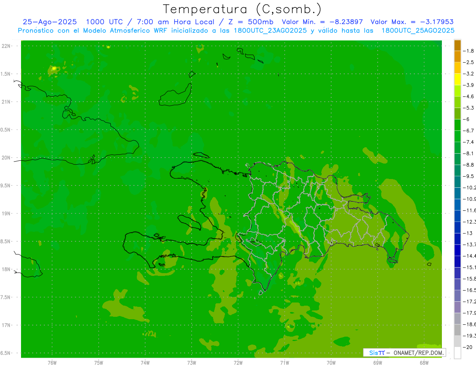Click the orange swatch between -1.8 and -2.5

(x=457, y=56)
